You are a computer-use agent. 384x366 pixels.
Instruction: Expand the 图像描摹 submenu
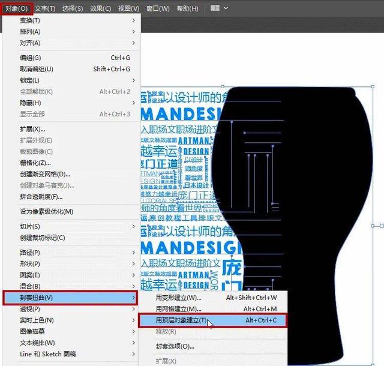pos(71,332)
